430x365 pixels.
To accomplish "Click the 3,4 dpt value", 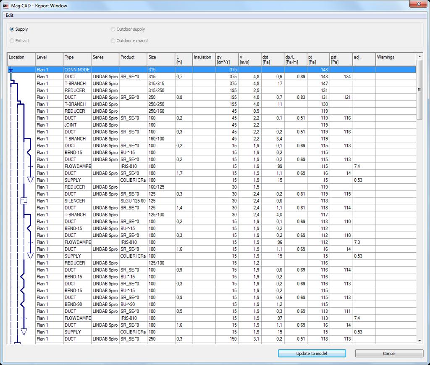I will (279, 139).
